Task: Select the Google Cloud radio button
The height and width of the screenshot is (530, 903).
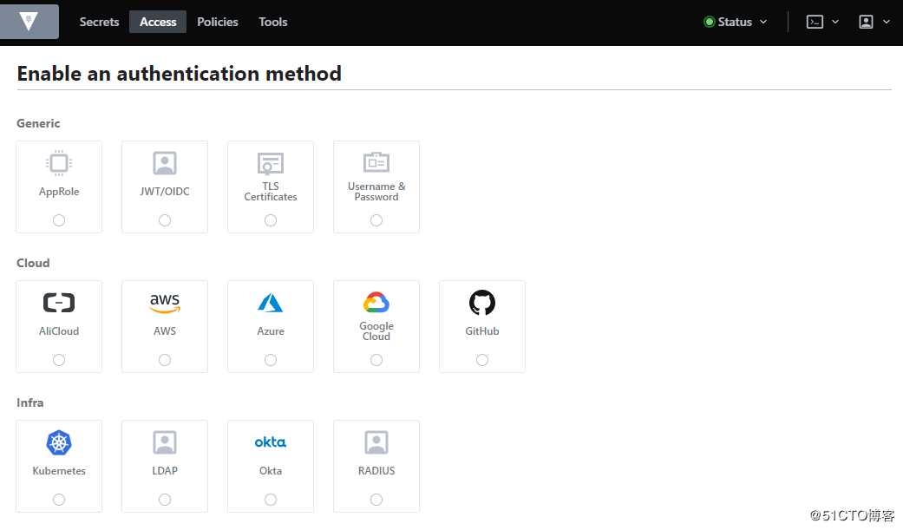Action: click(376, 360)
